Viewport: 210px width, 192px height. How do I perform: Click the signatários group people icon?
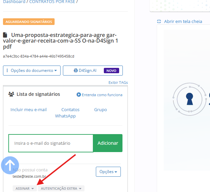coord(11,94)
